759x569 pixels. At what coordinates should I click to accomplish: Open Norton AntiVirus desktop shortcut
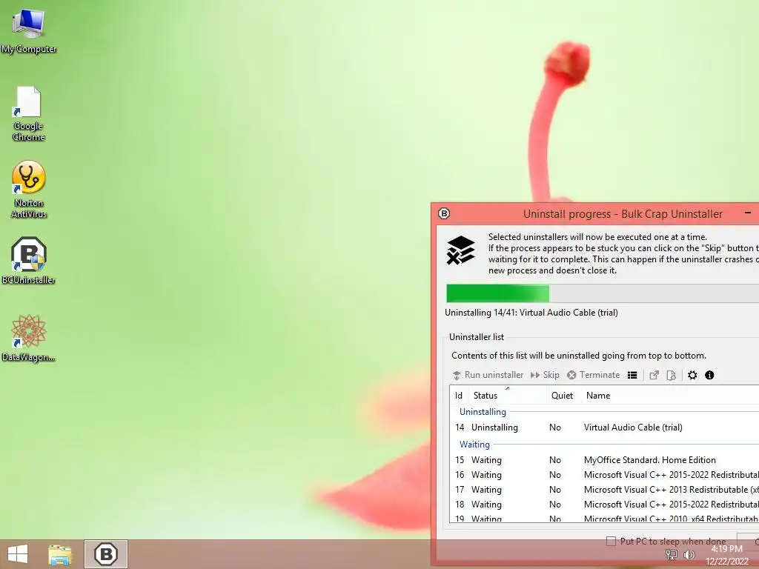coord(29,190)
